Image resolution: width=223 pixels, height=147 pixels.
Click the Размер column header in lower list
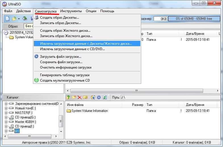(134, 105)
